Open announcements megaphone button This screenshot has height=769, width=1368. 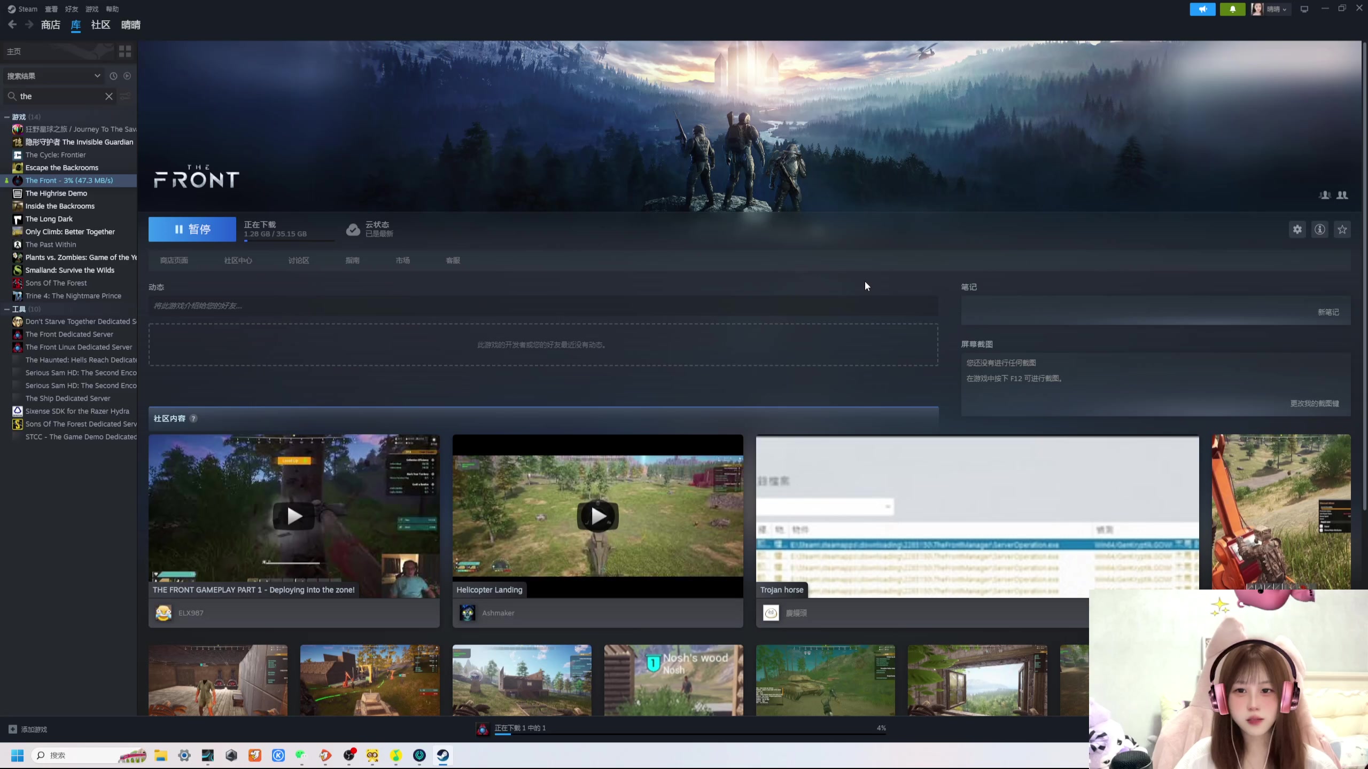click(1202, 9)
